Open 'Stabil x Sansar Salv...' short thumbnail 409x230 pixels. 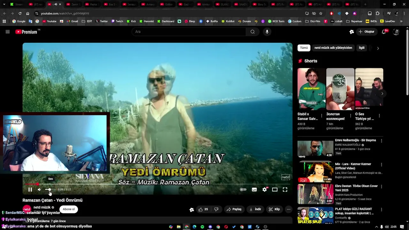[312, 89]
